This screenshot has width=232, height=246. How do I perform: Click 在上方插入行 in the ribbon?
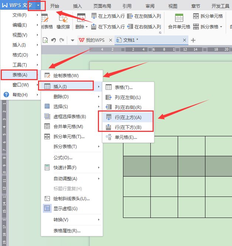(x=108, y=16)
